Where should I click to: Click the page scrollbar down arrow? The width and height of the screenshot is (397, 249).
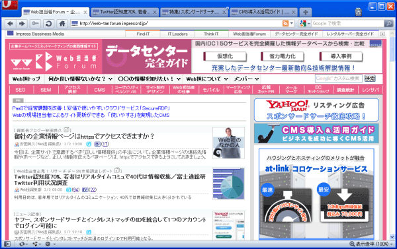pyautogui.click(x=392, y=237)
